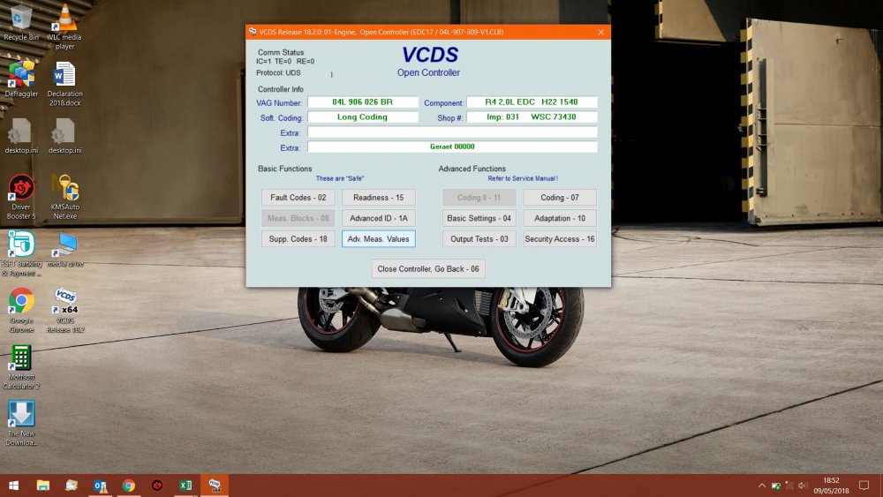Open Security Access - 16
This screenshot has width=883, height=497.
(560, 239)
